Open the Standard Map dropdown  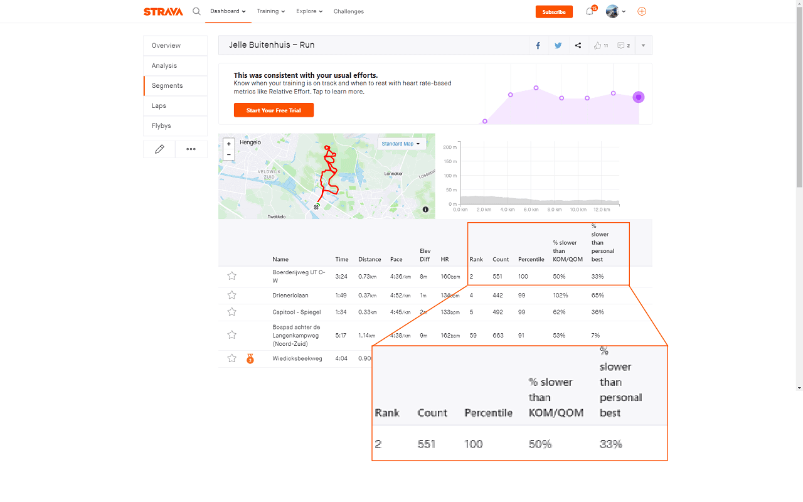401,144
